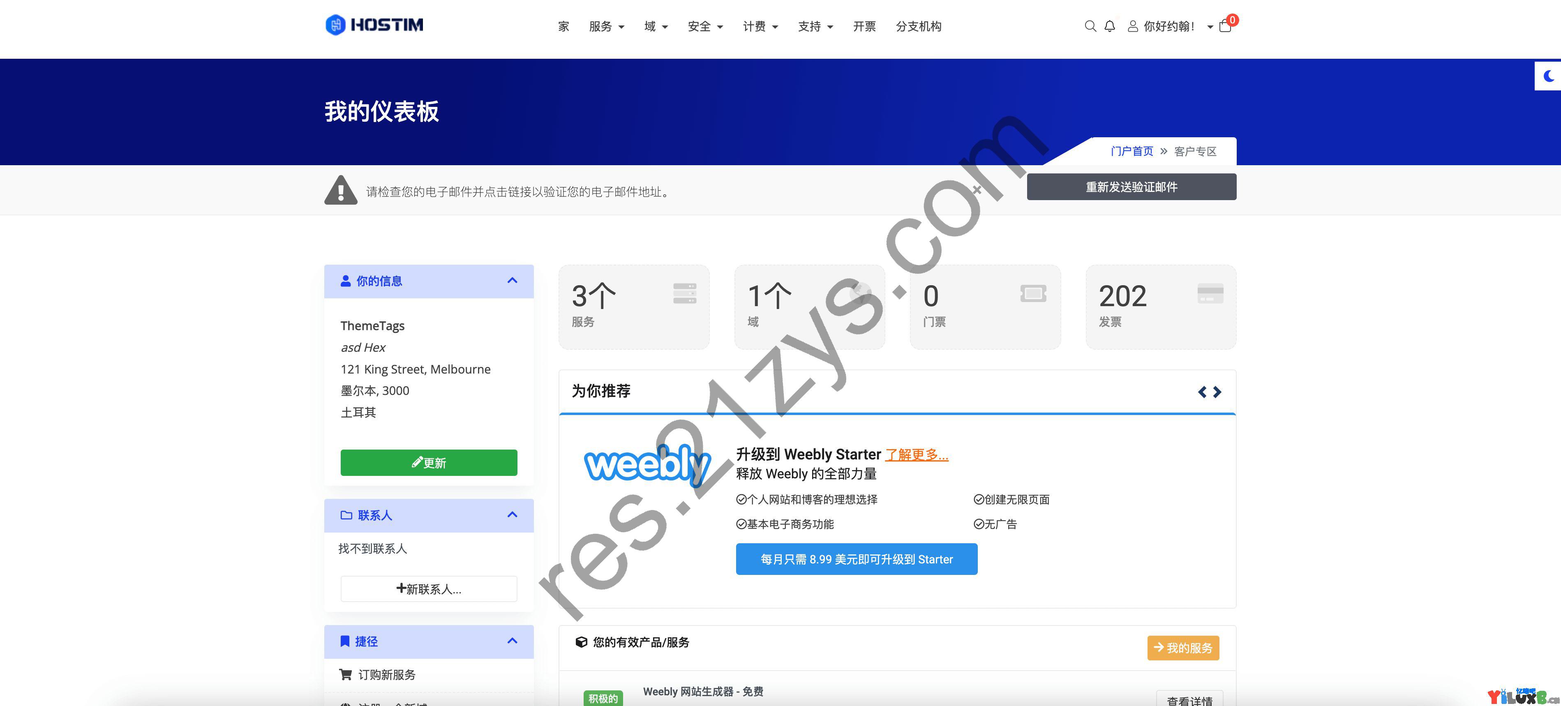This screenshot has width=1561, height=706.
Task: Open the shopping cart icon
Action: [x=1225, y=26]
